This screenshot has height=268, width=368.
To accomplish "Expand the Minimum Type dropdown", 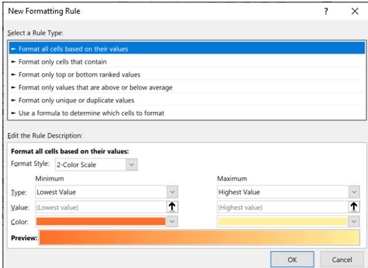I will pos(172,192).
